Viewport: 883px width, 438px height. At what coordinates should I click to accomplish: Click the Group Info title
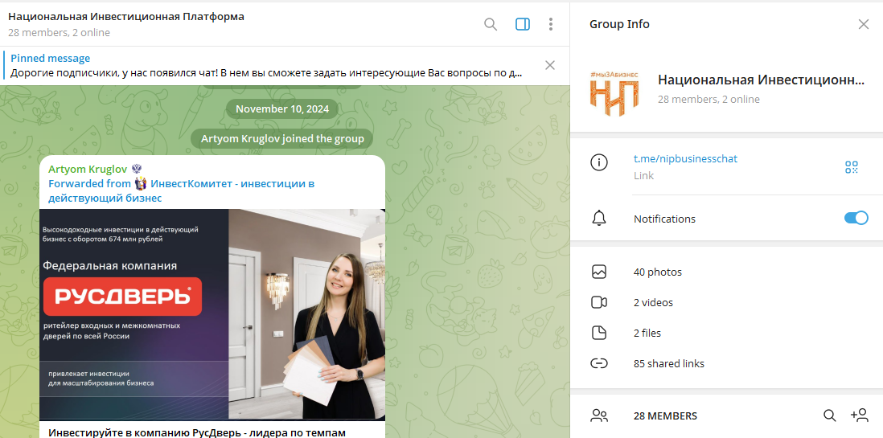(619, 24)
